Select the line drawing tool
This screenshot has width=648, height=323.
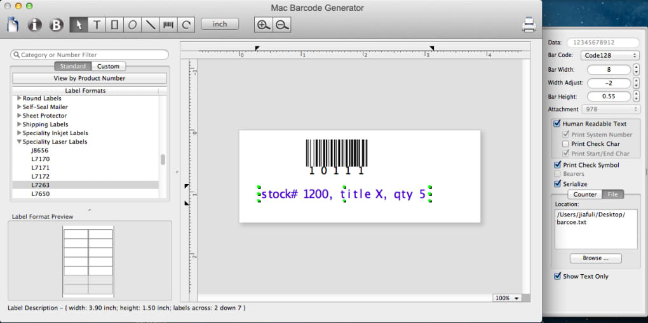click(151, 25)
